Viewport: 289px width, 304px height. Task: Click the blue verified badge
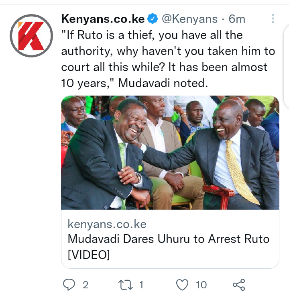[153, 18]
